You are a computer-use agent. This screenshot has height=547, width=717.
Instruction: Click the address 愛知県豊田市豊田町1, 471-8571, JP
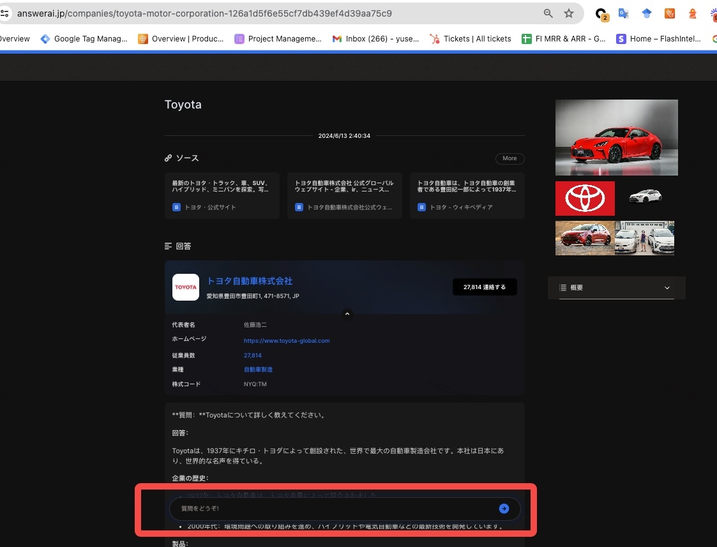(x=253, y=296)
